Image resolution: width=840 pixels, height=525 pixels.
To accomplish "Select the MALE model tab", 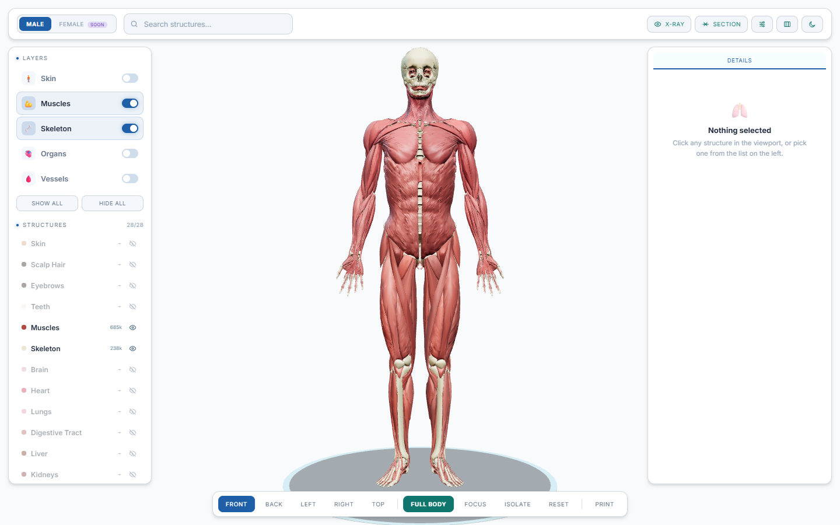I will coord(35,24).
